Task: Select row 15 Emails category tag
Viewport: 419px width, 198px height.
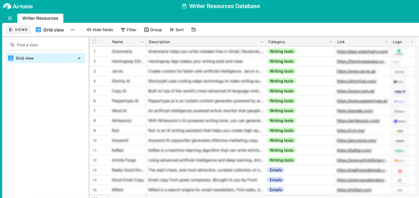Action: (x=276, y=190)
